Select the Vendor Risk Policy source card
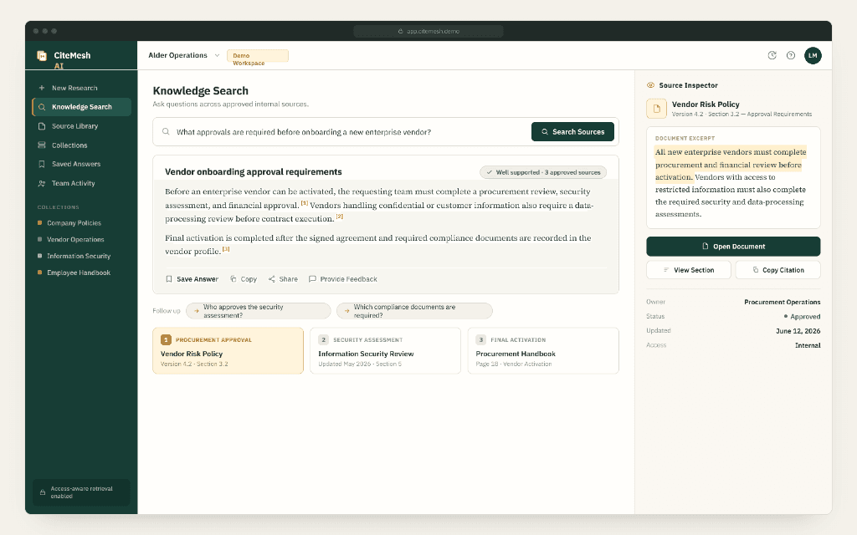 tap(228, 350)
